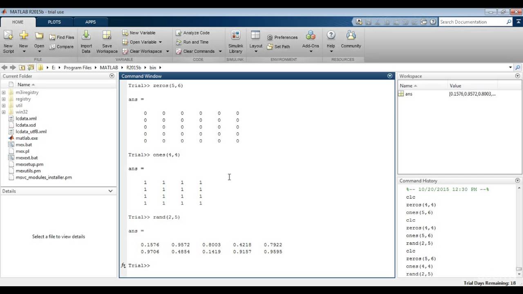Click the Search Documentation field
This screenshot has width=523, height=294.
tap(472, 22)
